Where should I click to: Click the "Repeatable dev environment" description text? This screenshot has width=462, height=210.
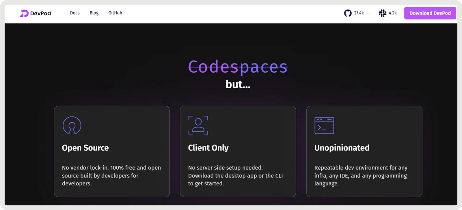point(361,175)
